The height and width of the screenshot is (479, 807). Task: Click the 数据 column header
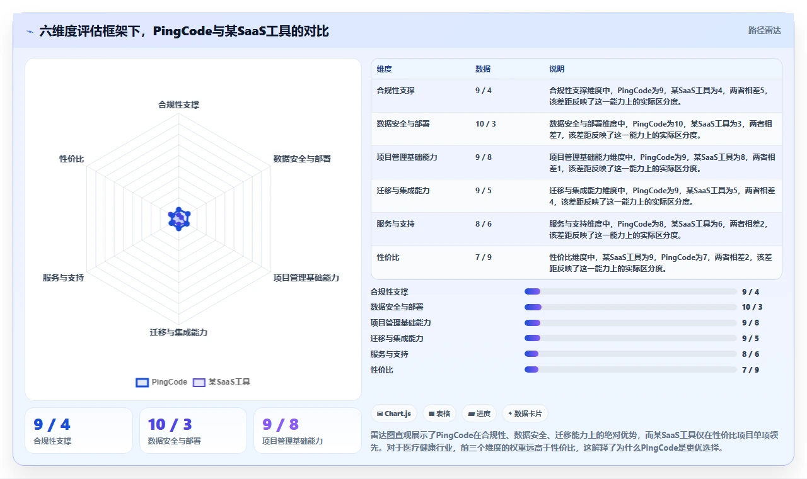483,69
